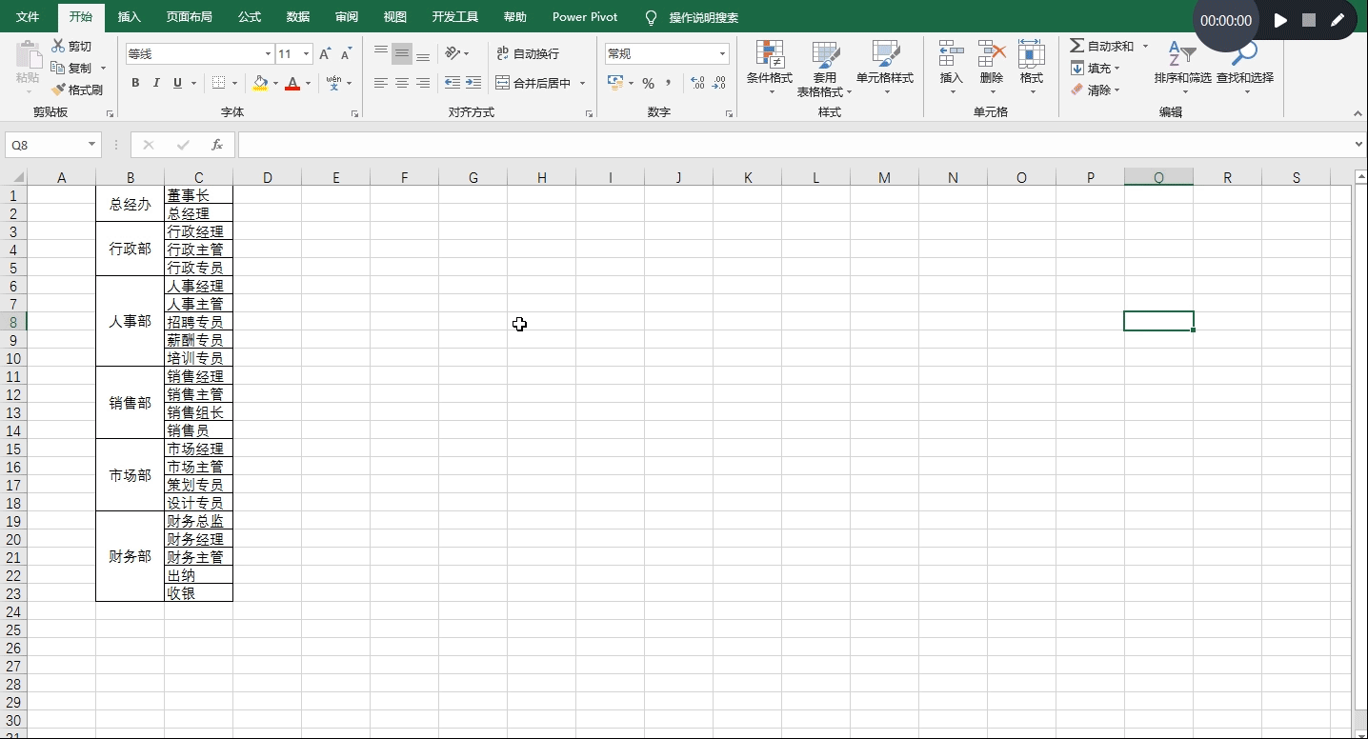1368x739 pixels.
Task: Open the font name dropdown (等线)
Action: click(x=268, y=54)
